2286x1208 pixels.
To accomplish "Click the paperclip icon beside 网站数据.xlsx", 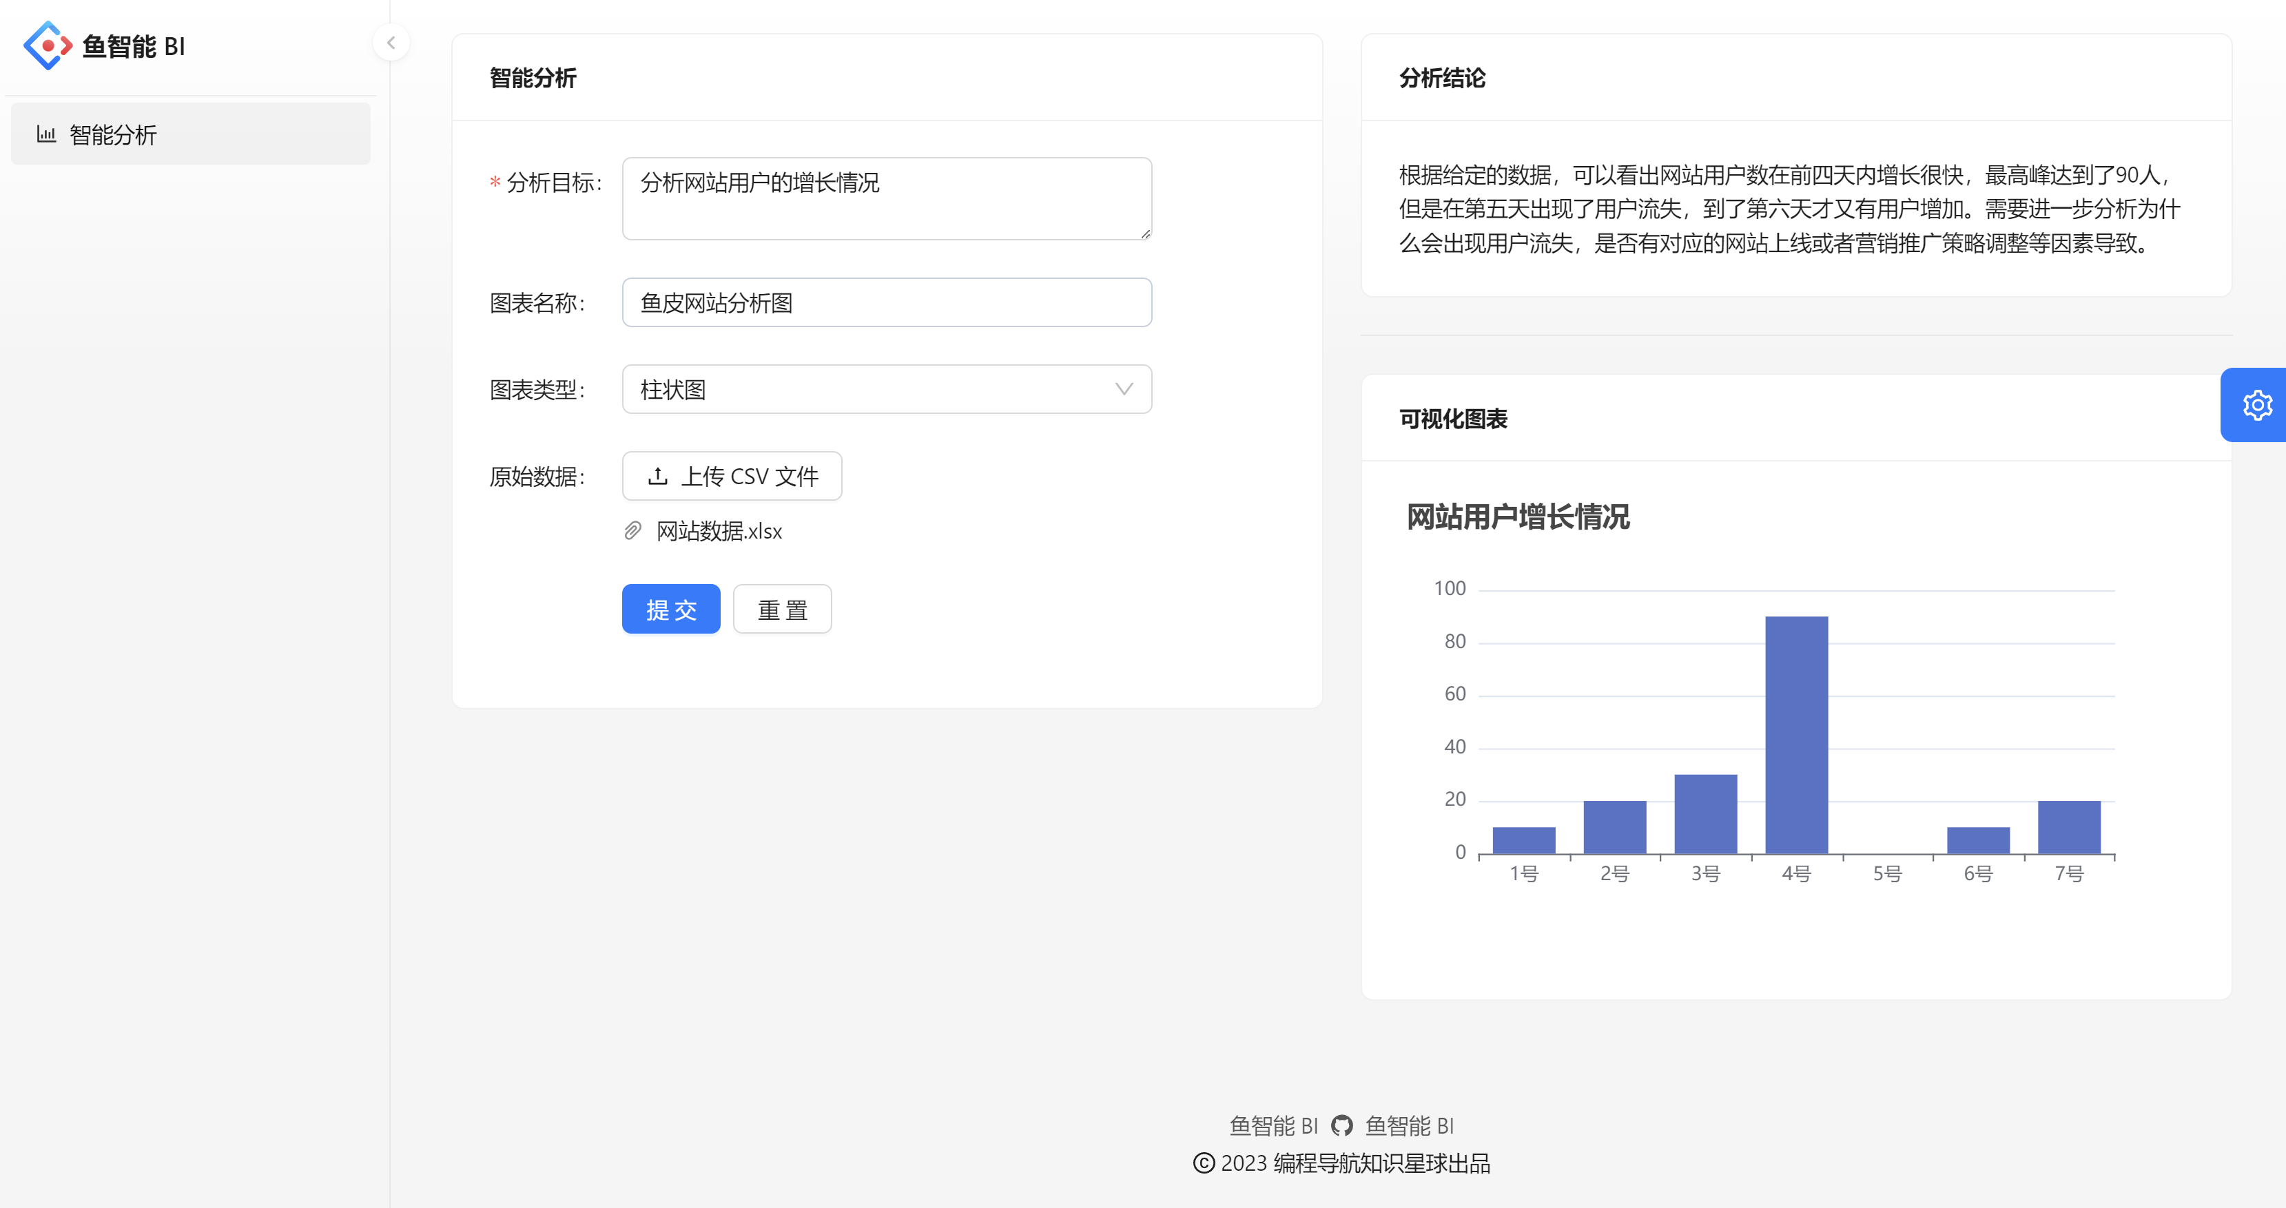I will [632, 531].
